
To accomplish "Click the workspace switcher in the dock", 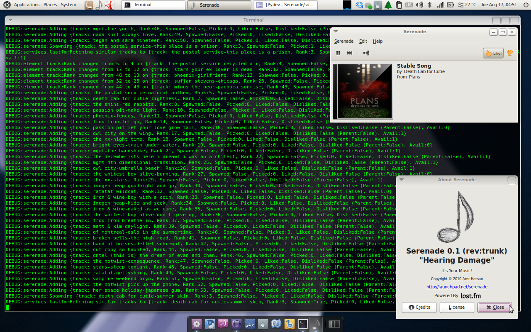I will click(x=334, y=324).
